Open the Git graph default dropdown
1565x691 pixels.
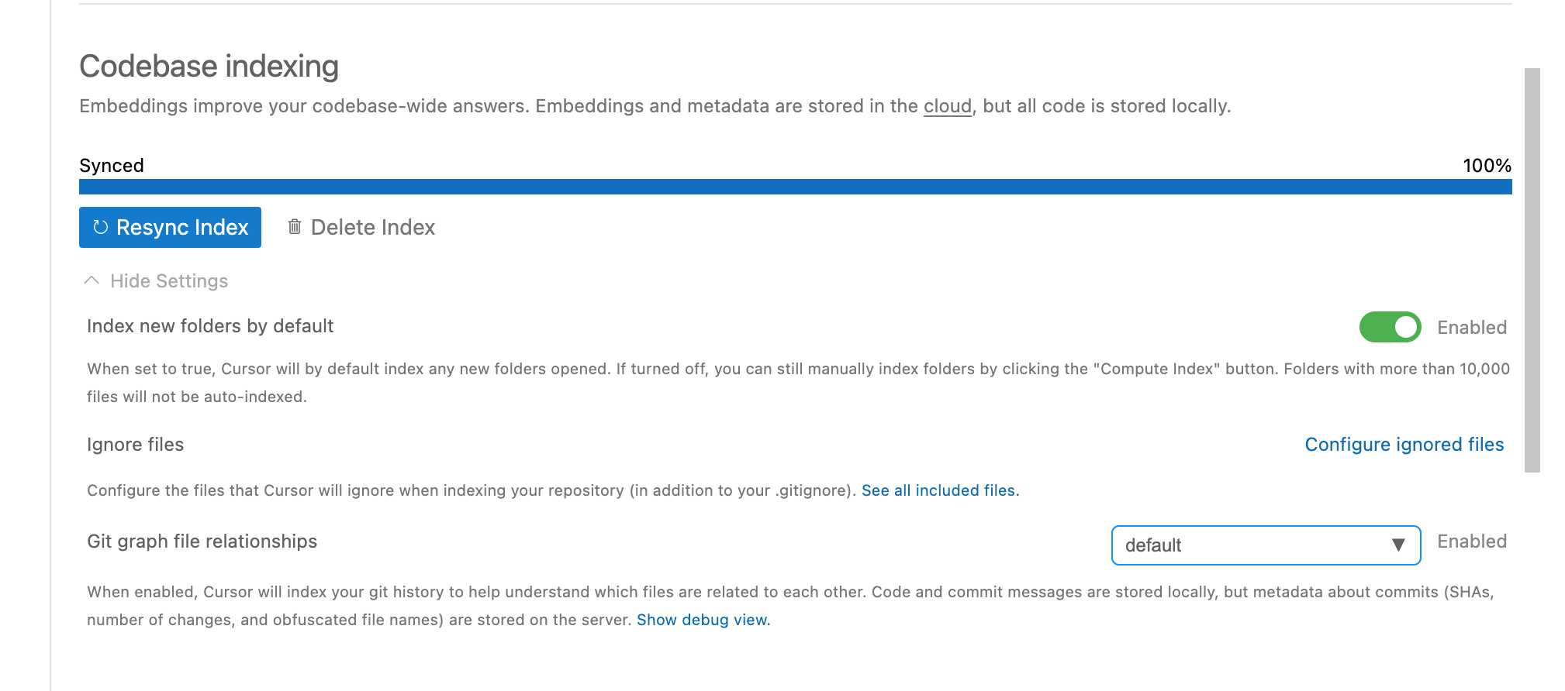click(1266, 545)
